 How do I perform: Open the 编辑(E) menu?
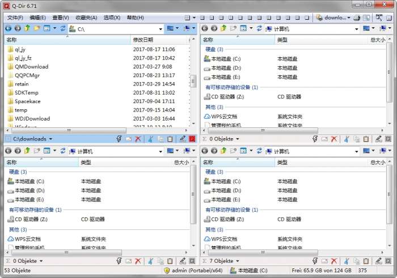coord(38,18)
